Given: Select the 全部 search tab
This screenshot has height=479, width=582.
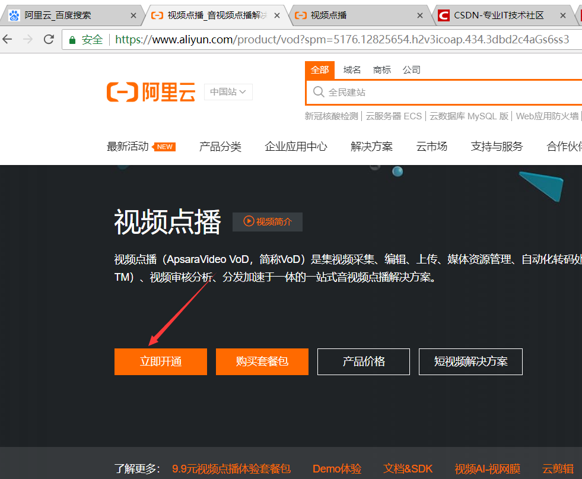Looking at the screenshot, I should pyautogui.click(x=320, y=70).
